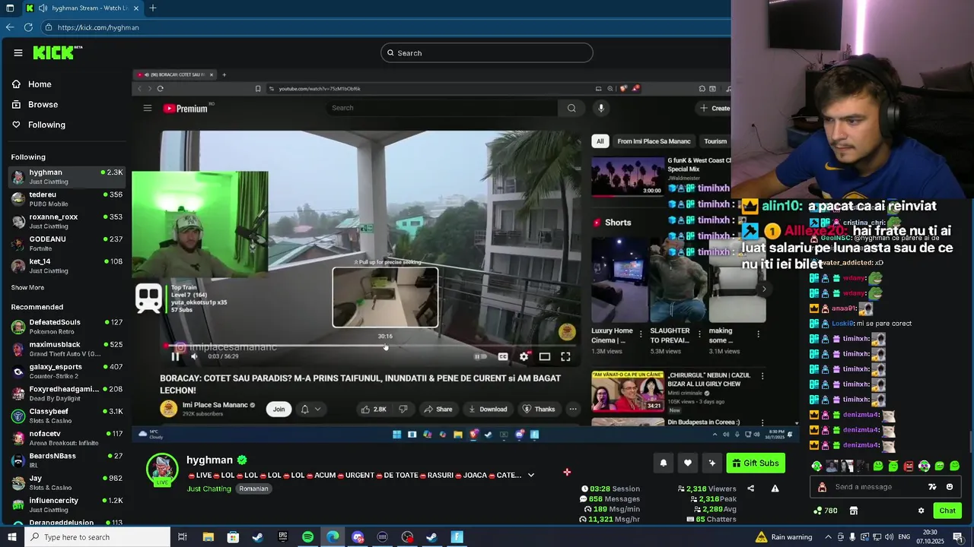Toggle Kick channel notification bell

664,463
